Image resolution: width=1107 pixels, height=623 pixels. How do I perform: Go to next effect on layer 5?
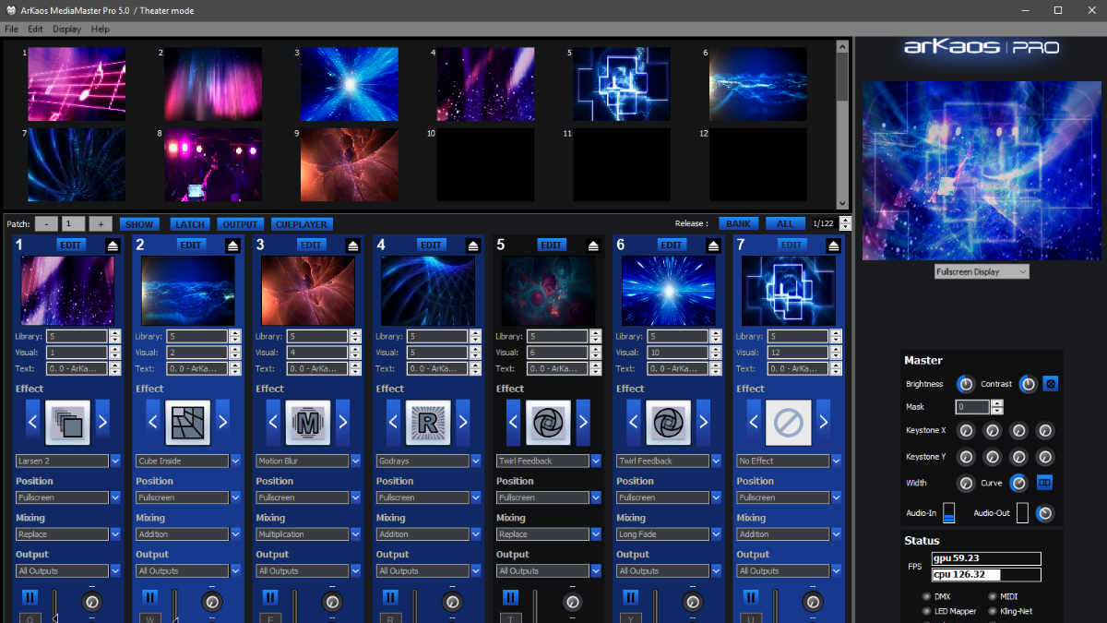point(583,423)
